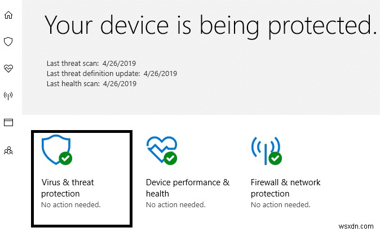Click "No action needed" under Firewall & network
The image size is (380, 232).
(x=280, y=204)
